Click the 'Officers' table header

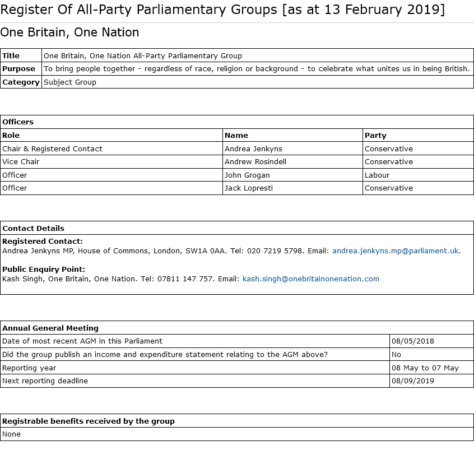coord(237,122)
